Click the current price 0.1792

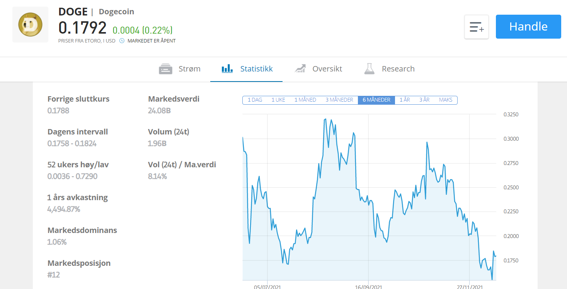click(x=82, y=28)
